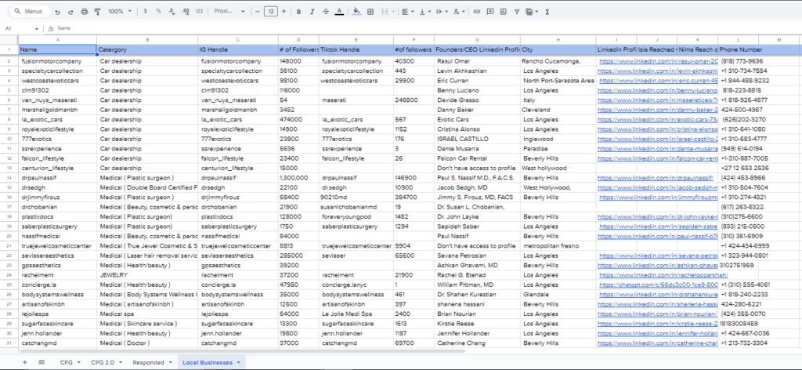
Task: Open the all sheets list icon
Action: (42, 362)
